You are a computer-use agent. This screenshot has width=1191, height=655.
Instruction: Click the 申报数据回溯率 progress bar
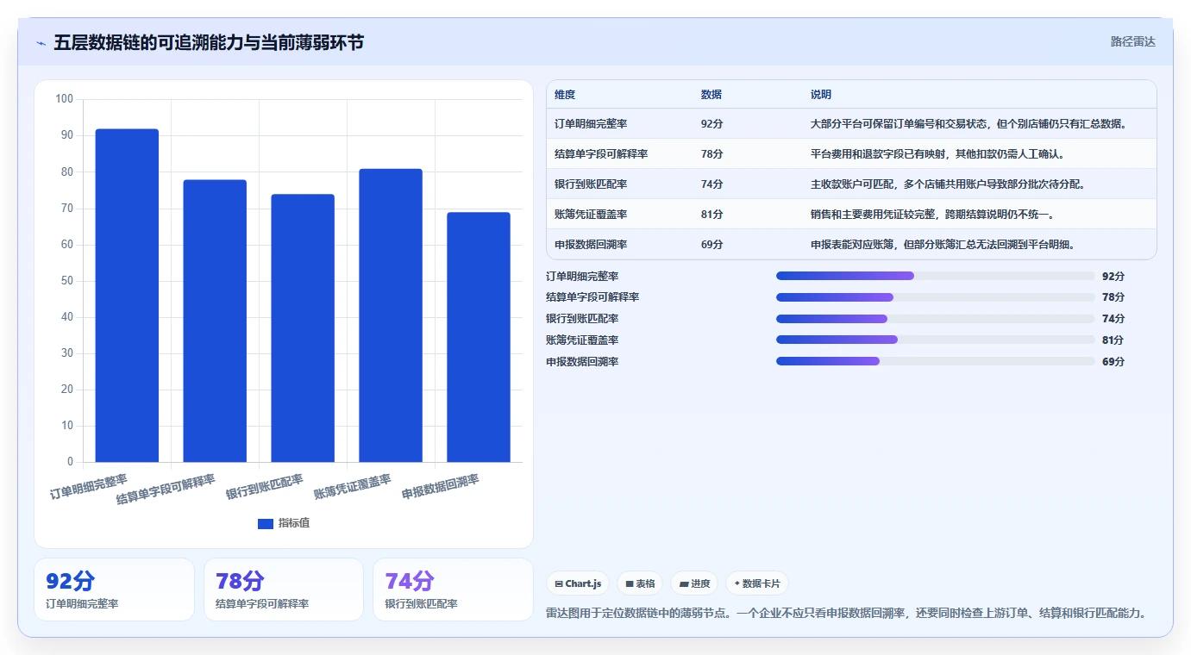tap(935, 361)
